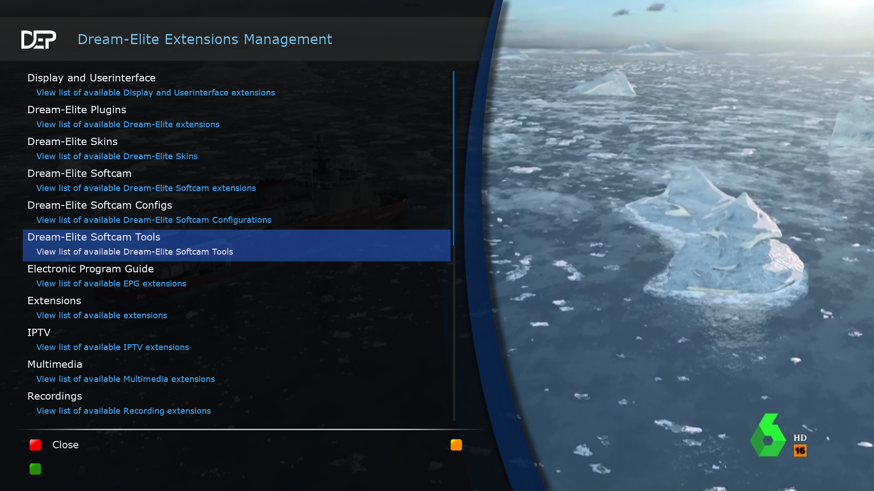This screenshot has width=874, height=491.
Task: Click the green channel 6 logo
Action: click(767, 436)
